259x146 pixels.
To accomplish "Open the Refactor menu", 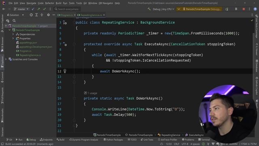I will click(x=49, y=3).
